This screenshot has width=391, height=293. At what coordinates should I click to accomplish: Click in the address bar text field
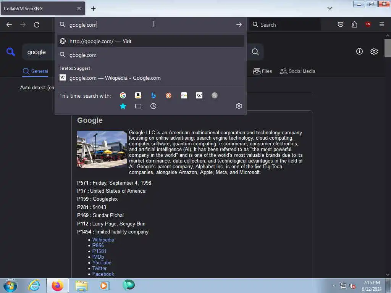(x=150, y=25)
